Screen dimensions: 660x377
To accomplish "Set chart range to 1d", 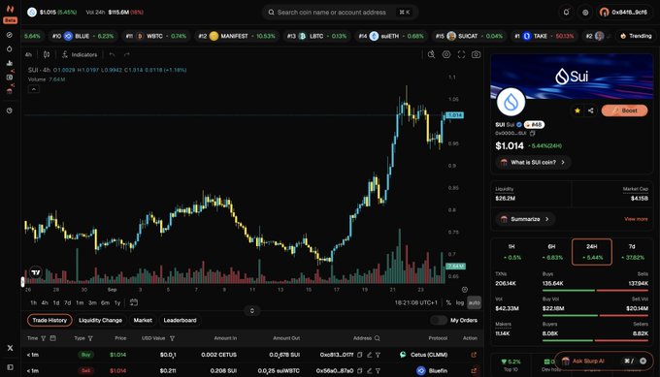I will [56, 302].
